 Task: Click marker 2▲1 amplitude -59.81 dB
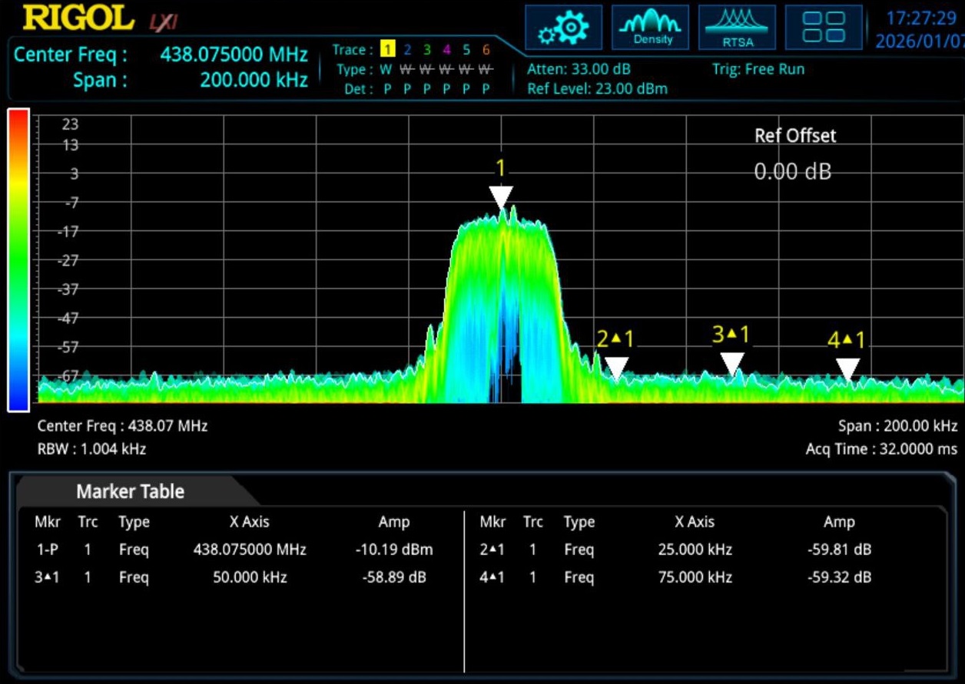839,550
